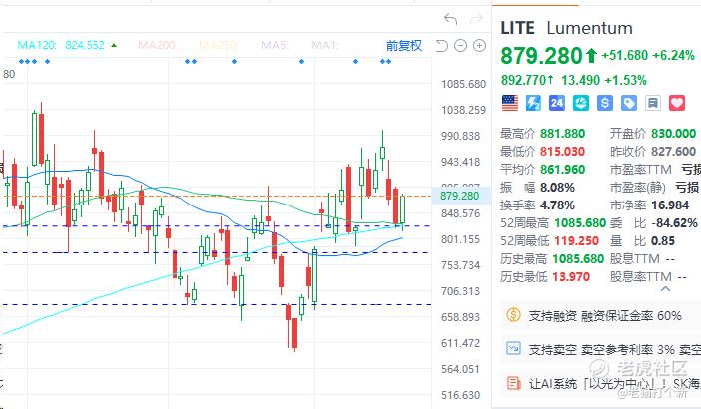
Task: Open the 支持融资 margin financing info row
Action: point(600,316)
